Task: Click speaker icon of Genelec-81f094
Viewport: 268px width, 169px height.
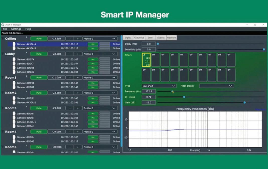Action: point(14,83)
